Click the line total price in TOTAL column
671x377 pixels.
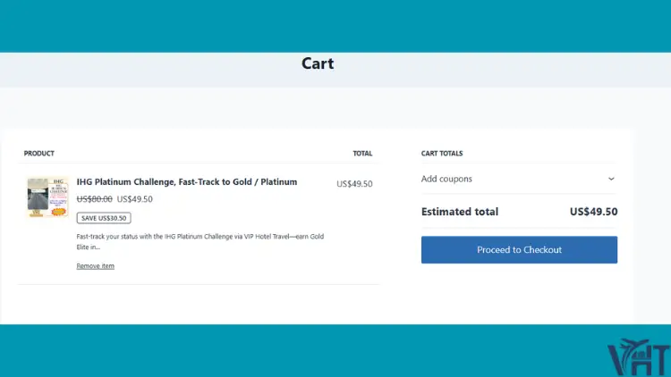point(354,184)
